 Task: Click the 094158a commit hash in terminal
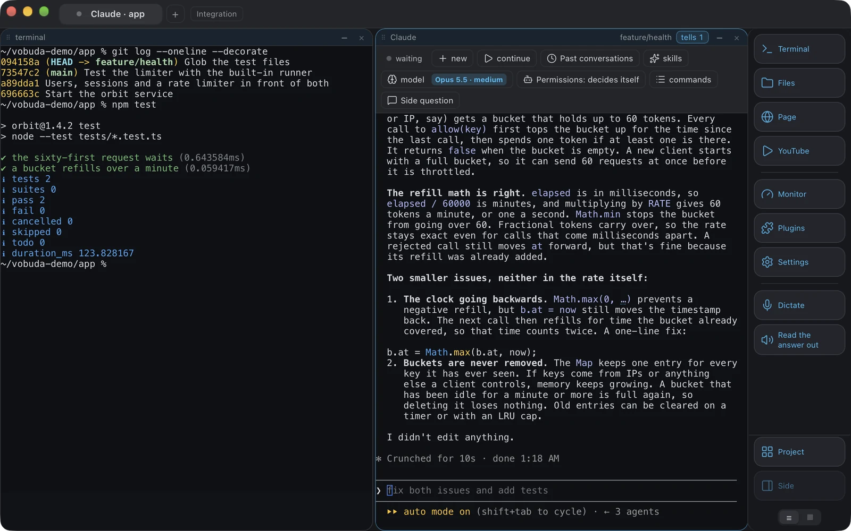coord(20,62)
